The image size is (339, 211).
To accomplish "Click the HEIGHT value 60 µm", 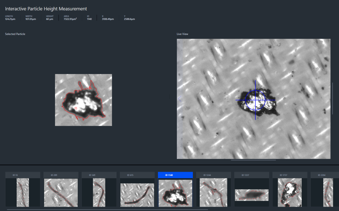I will point(50,19).
